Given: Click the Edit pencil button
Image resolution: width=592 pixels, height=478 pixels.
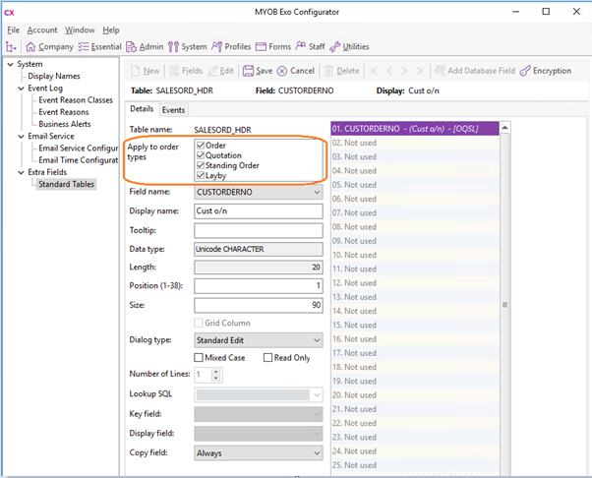Looking at the screenshot, I should click(x=221, y=71).
